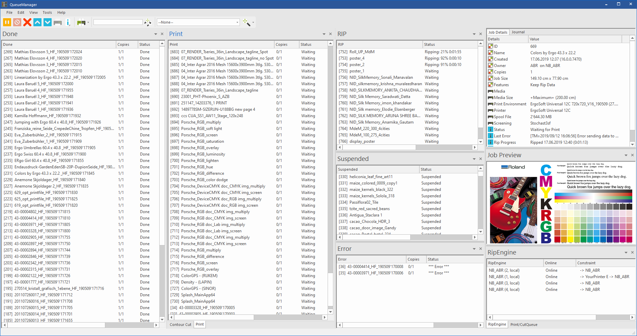This screenshot has height=336, width=637.
Task: Open the Tools menu
Action: click(x=47, y=12)
